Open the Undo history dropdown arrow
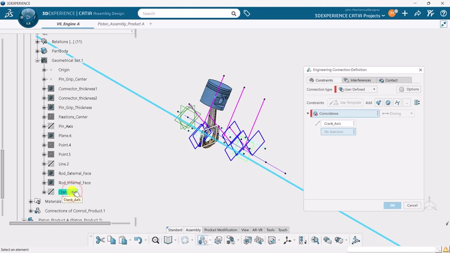Image resolution: width=450 pixels, height=253 pixels. coord(145,240)
